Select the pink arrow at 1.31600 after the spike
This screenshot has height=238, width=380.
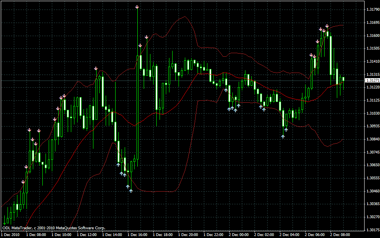146,37
